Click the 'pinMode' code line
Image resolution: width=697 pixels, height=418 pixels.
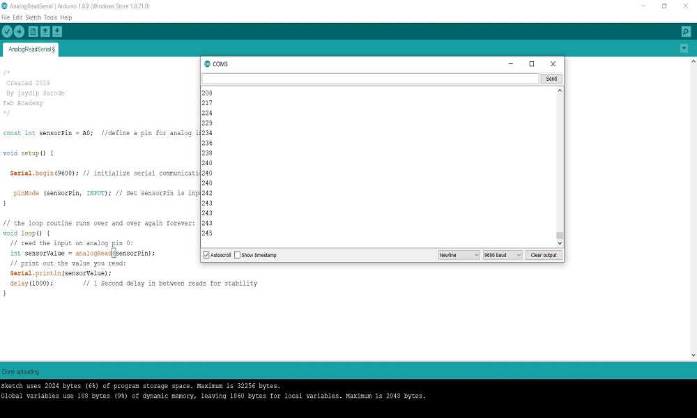107,193
